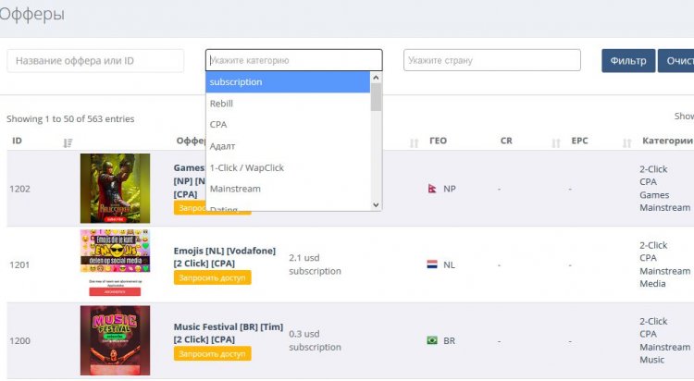694x381 pixels.
Task: Click sort arrows left of ГЕО column
Action: click(x=414, y=142)
